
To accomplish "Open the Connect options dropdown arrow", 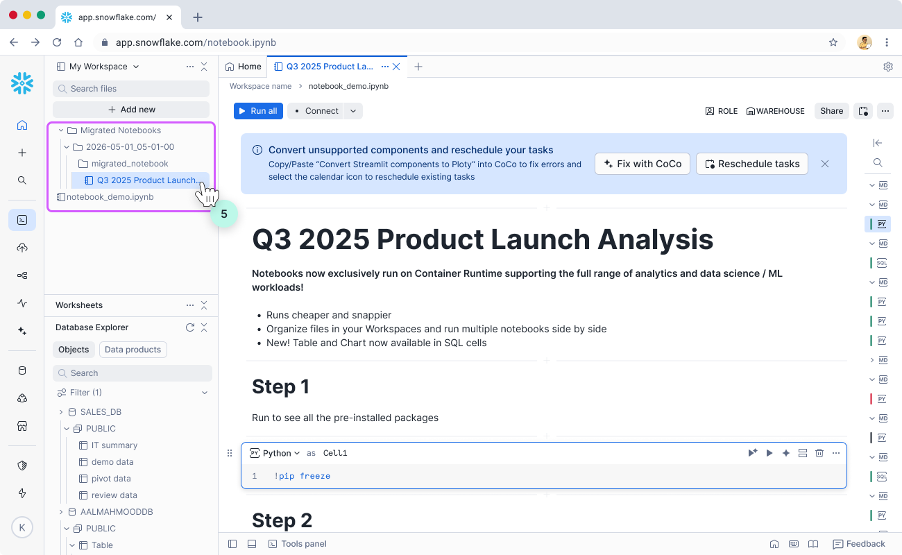I will [353, 111].
